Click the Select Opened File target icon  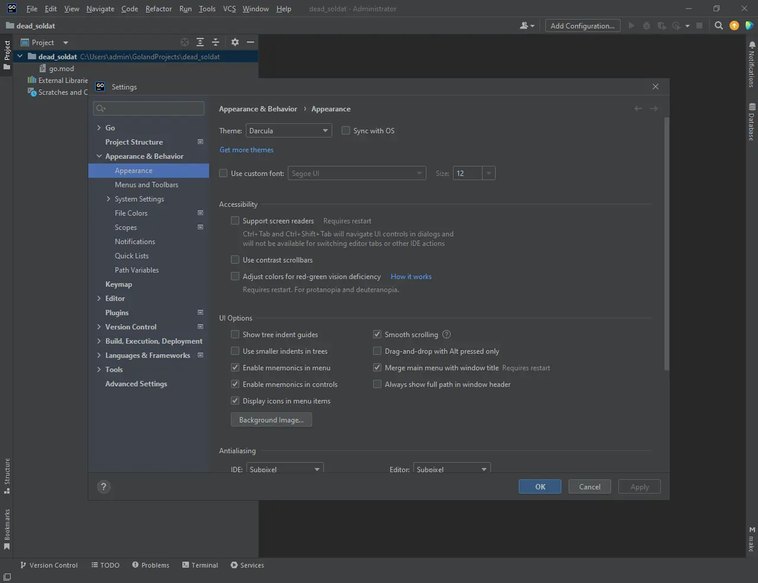(185, 42)
